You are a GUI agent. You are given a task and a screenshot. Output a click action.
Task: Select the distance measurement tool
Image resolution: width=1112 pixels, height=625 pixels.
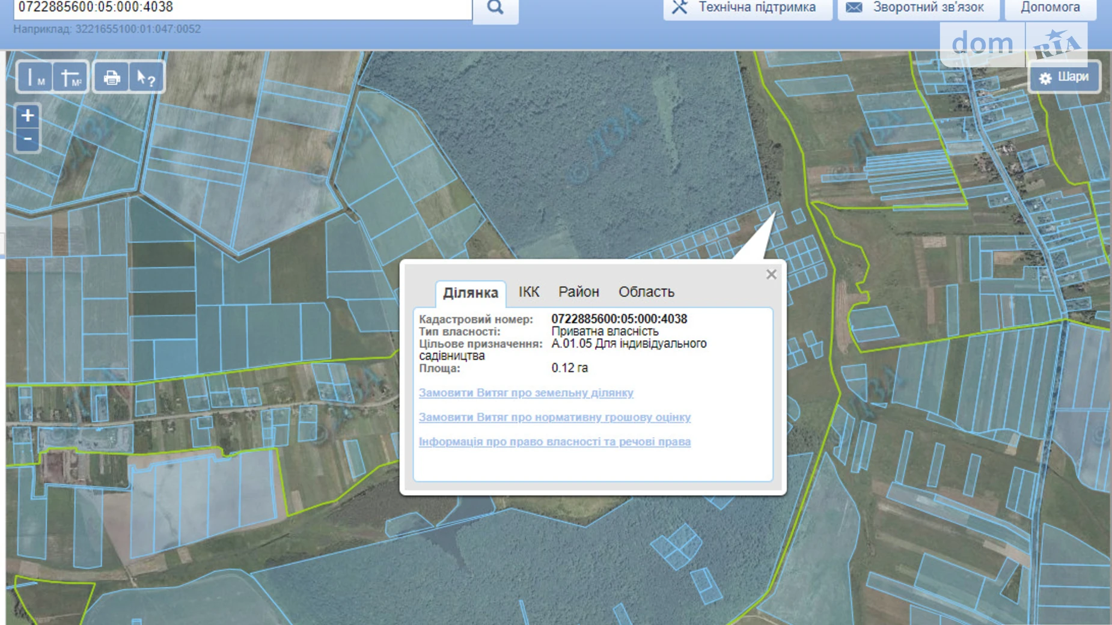[35, 78]
